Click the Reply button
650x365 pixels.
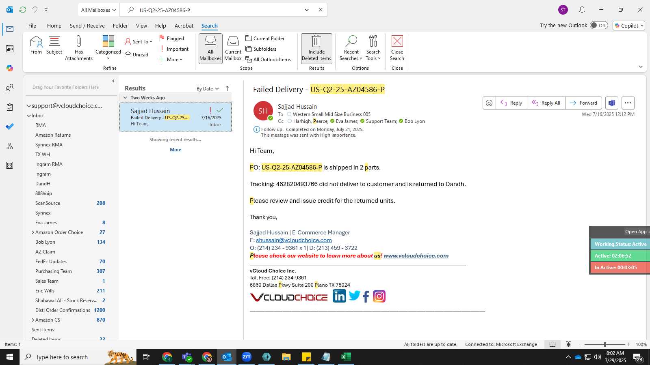pyautogui.click(x=511, y=103)
